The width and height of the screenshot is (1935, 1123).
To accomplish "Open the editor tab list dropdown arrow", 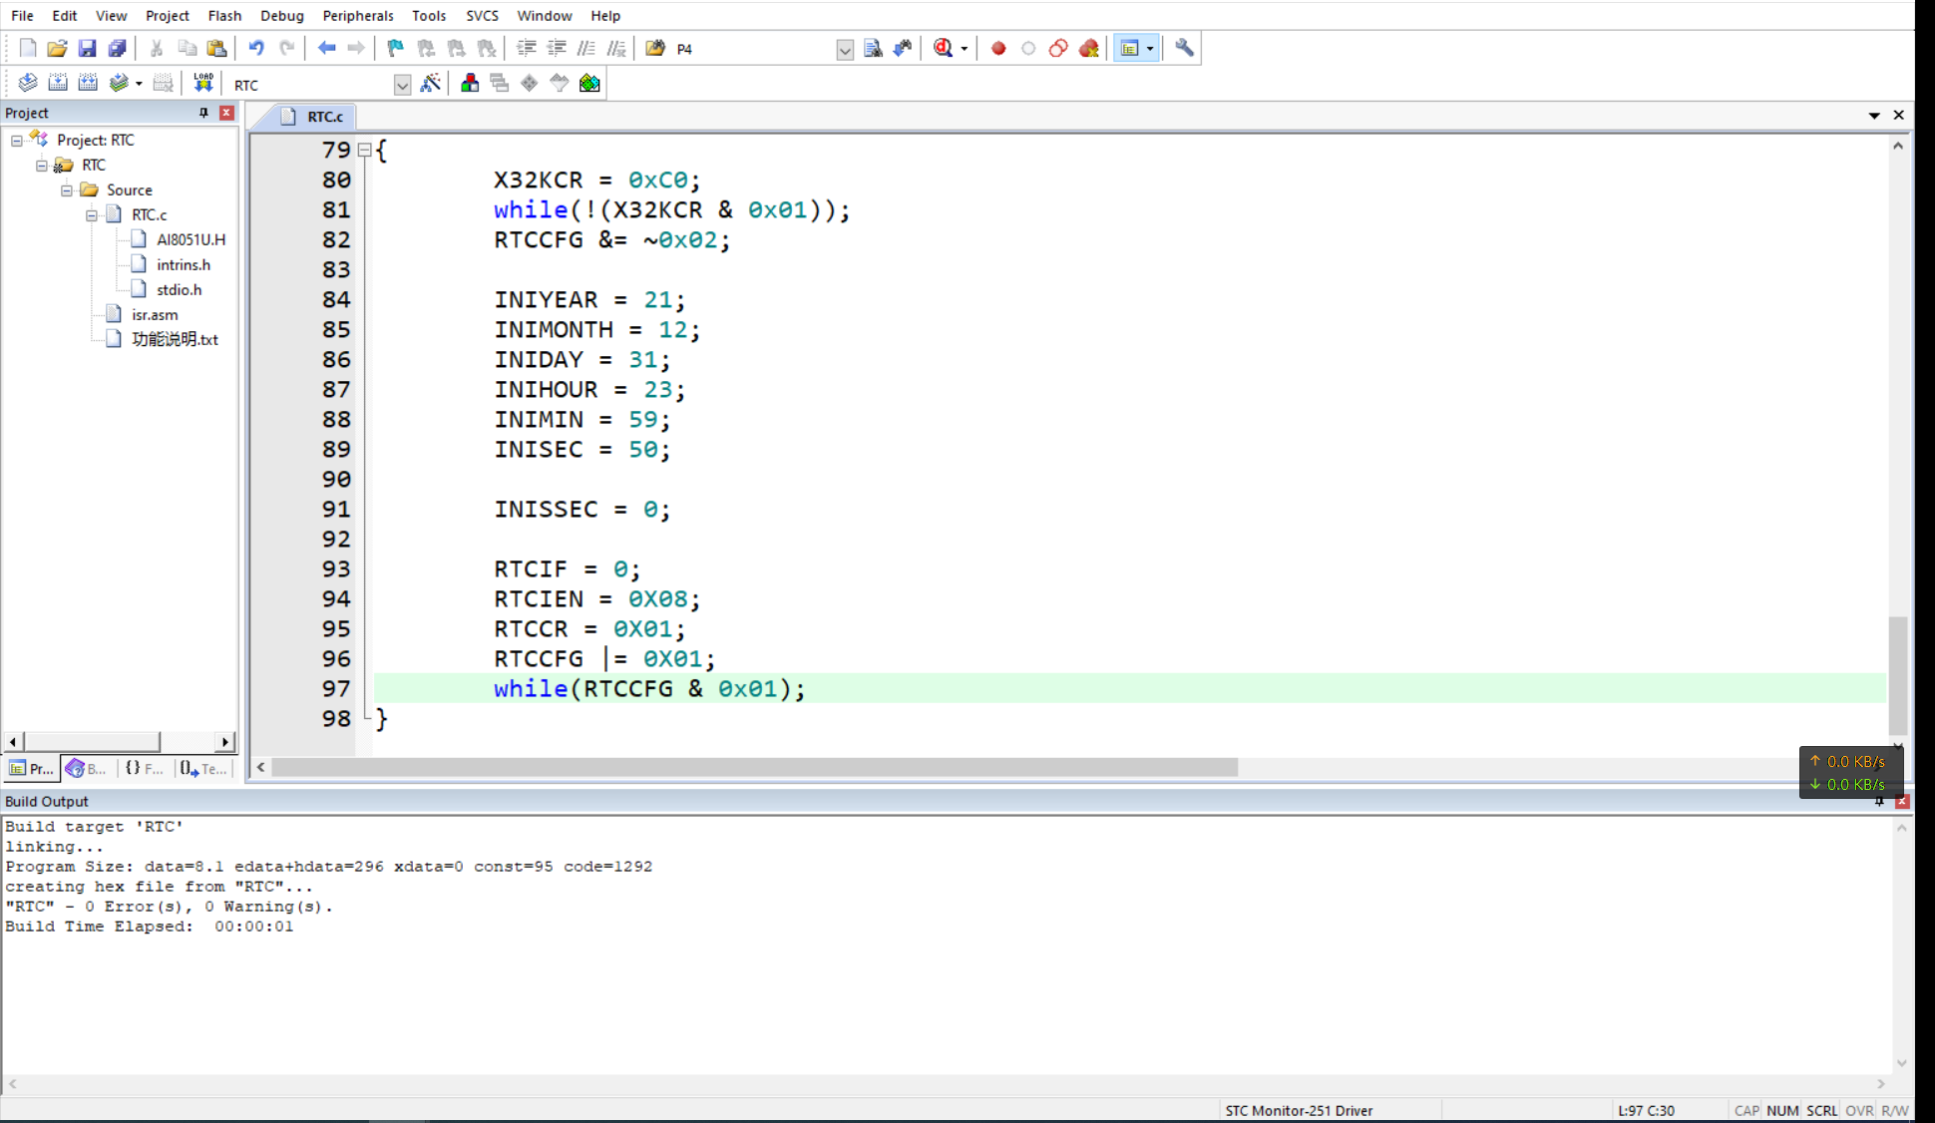I will click(x=1874, y=116).
